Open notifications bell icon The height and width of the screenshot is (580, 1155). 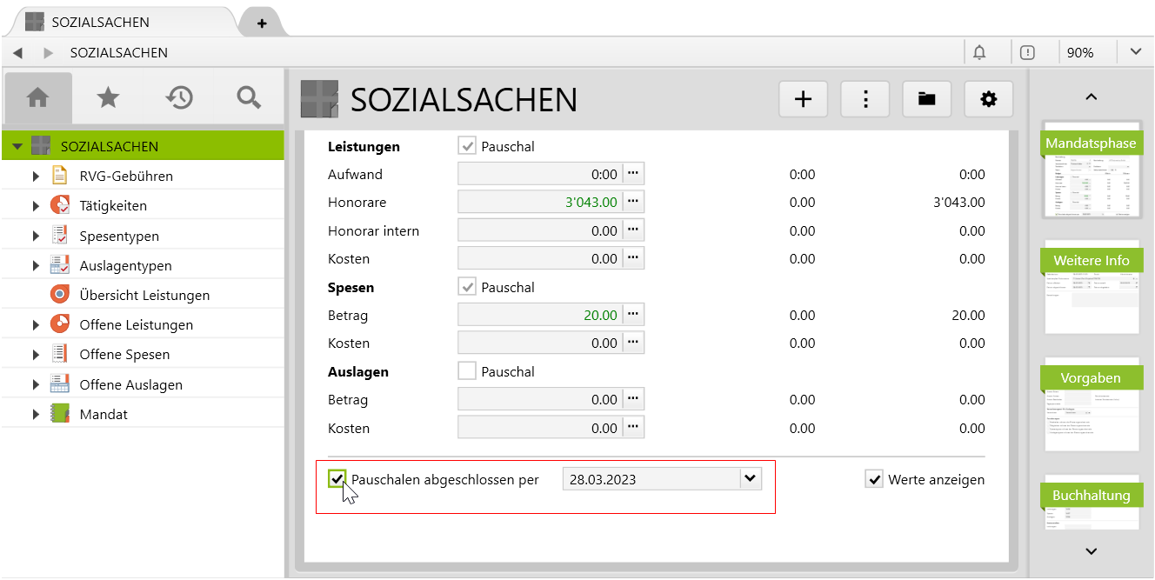[x=979, y=52]
